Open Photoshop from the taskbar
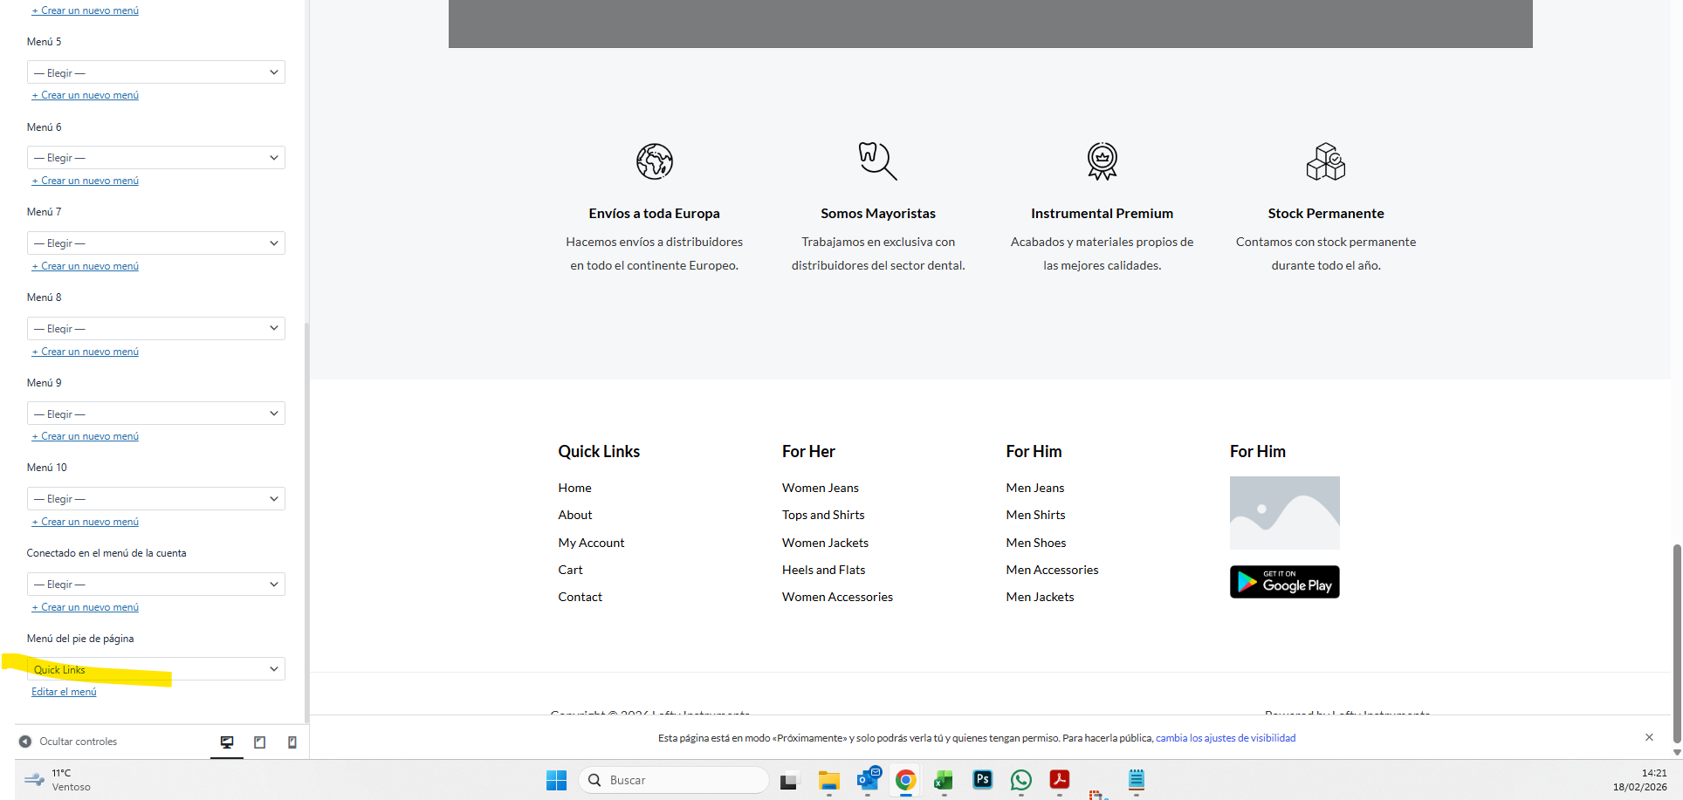1683x800 pixels. (x=982, y=780)
